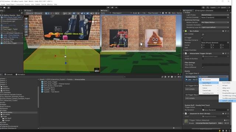236x132 pixels.
Task: Open the Play Focused dropdown
Action: pos(154,13)
